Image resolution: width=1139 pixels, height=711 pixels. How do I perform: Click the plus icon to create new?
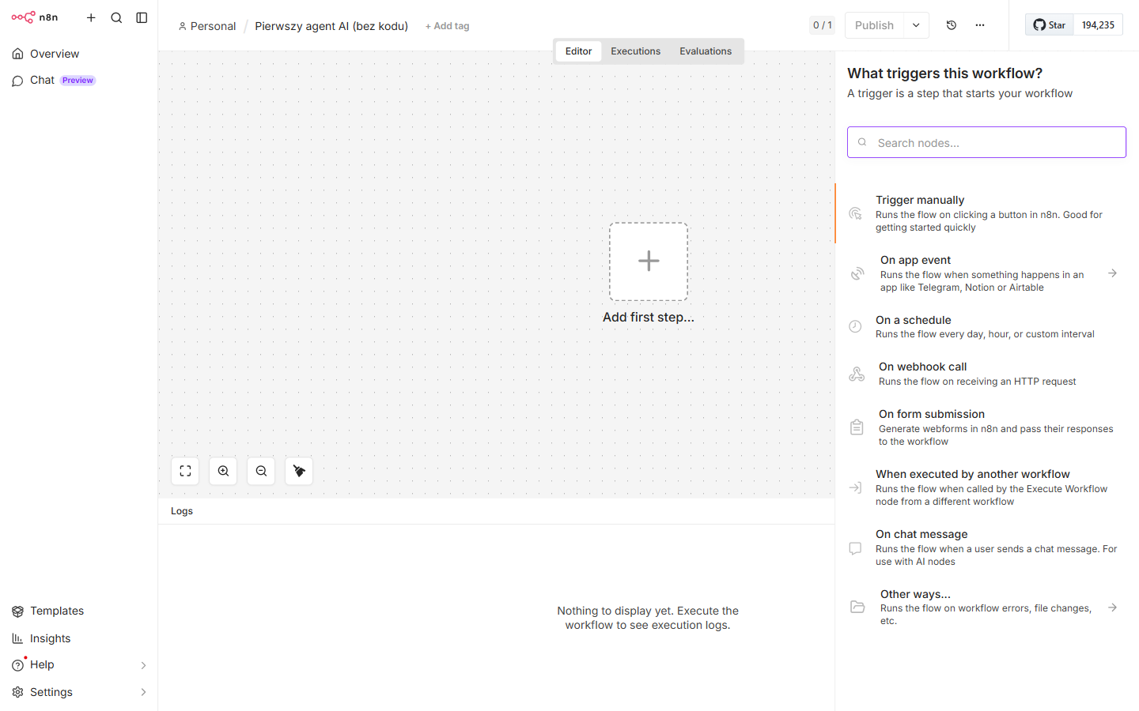(x=91, y=17)
